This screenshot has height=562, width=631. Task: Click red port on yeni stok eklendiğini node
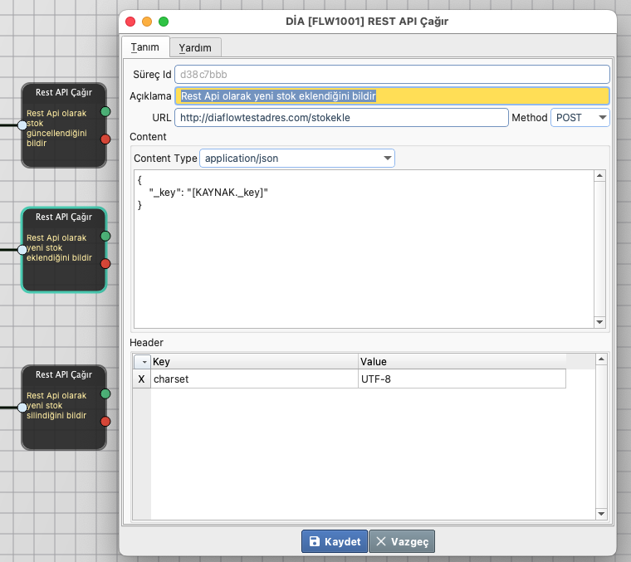pos(105,263)
